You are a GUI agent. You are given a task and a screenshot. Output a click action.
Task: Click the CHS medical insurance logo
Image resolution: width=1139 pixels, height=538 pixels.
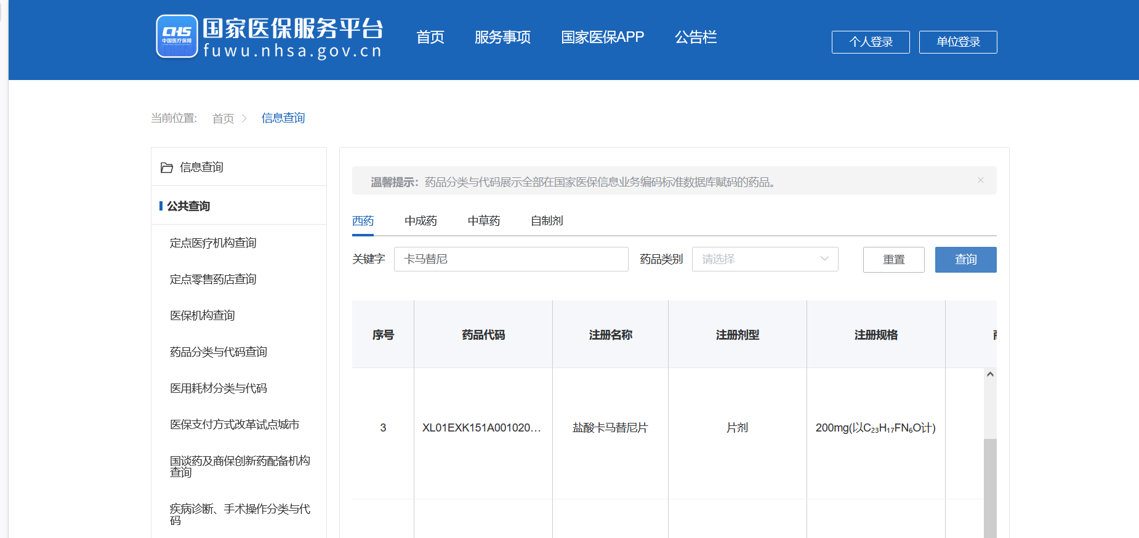[x=177, y=36]
